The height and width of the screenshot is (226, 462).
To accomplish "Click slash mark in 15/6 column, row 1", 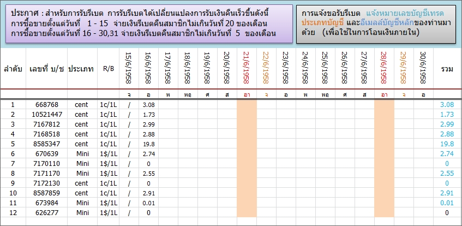I will pyautogui.click(x=129, y=105).
